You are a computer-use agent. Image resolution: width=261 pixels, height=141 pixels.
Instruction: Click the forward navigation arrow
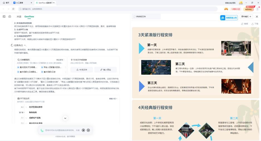(8, 9)
